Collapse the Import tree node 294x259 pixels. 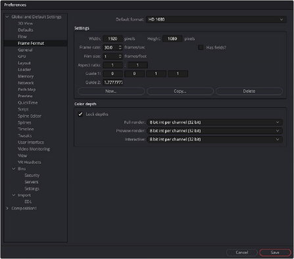pos(14,195)
